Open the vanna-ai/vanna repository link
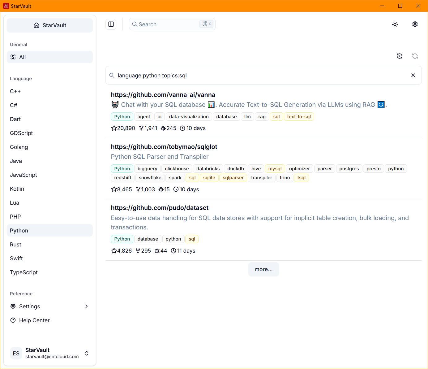This screenshot has width=428, height=369. pos(163,95)
